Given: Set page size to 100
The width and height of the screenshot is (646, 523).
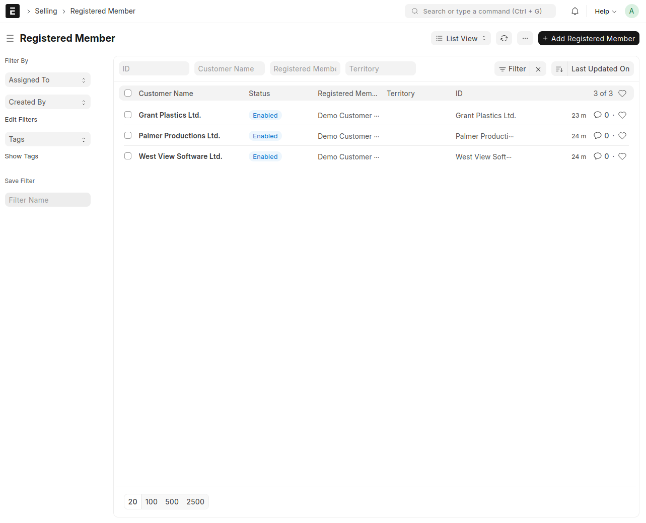Looking at the screenshot, I should 151,501.
